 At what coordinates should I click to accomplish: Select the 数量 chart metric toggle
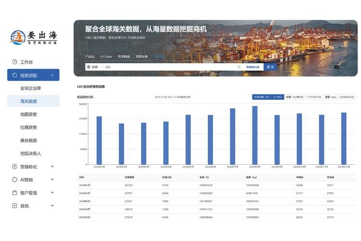[304, 97]
